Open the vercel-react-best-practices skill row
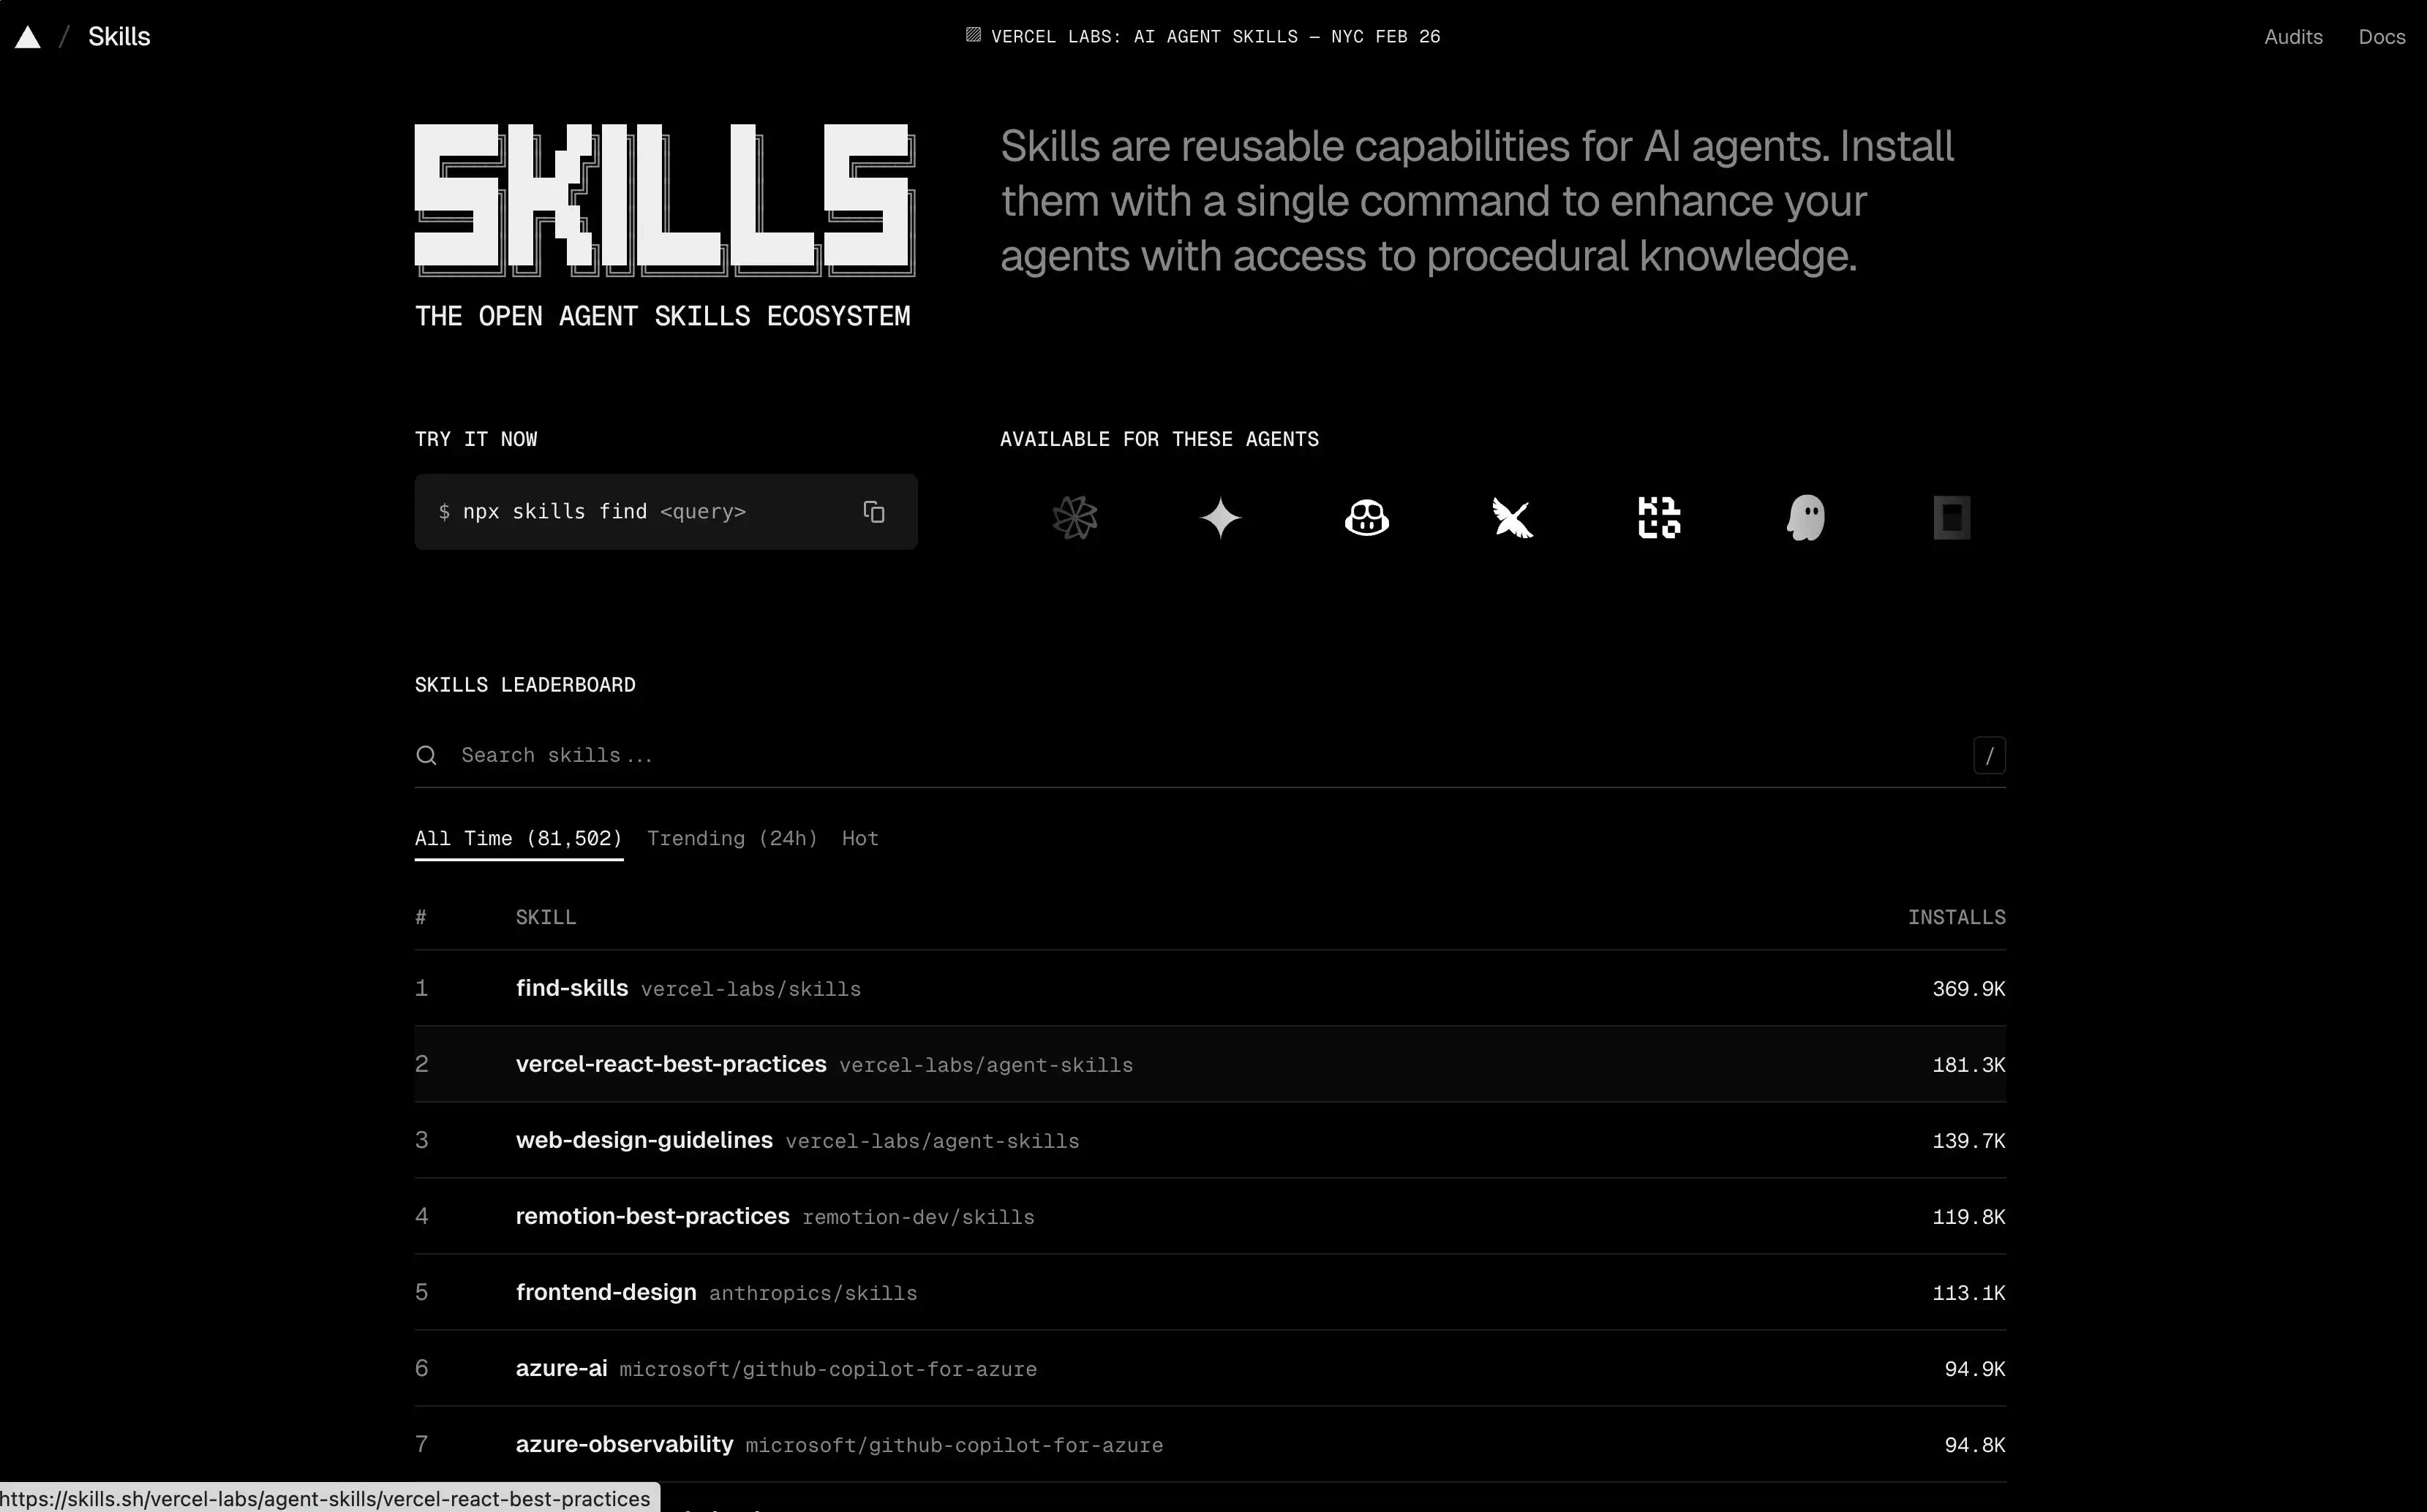The height and width of the screenshot is (1512, 2427). tap(1211, 1064)
